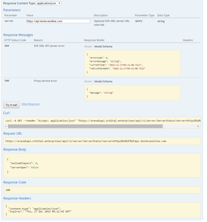The image size is (207, 222).
Task: Click the Response Headers JSON block
Action: click(102, 210)
